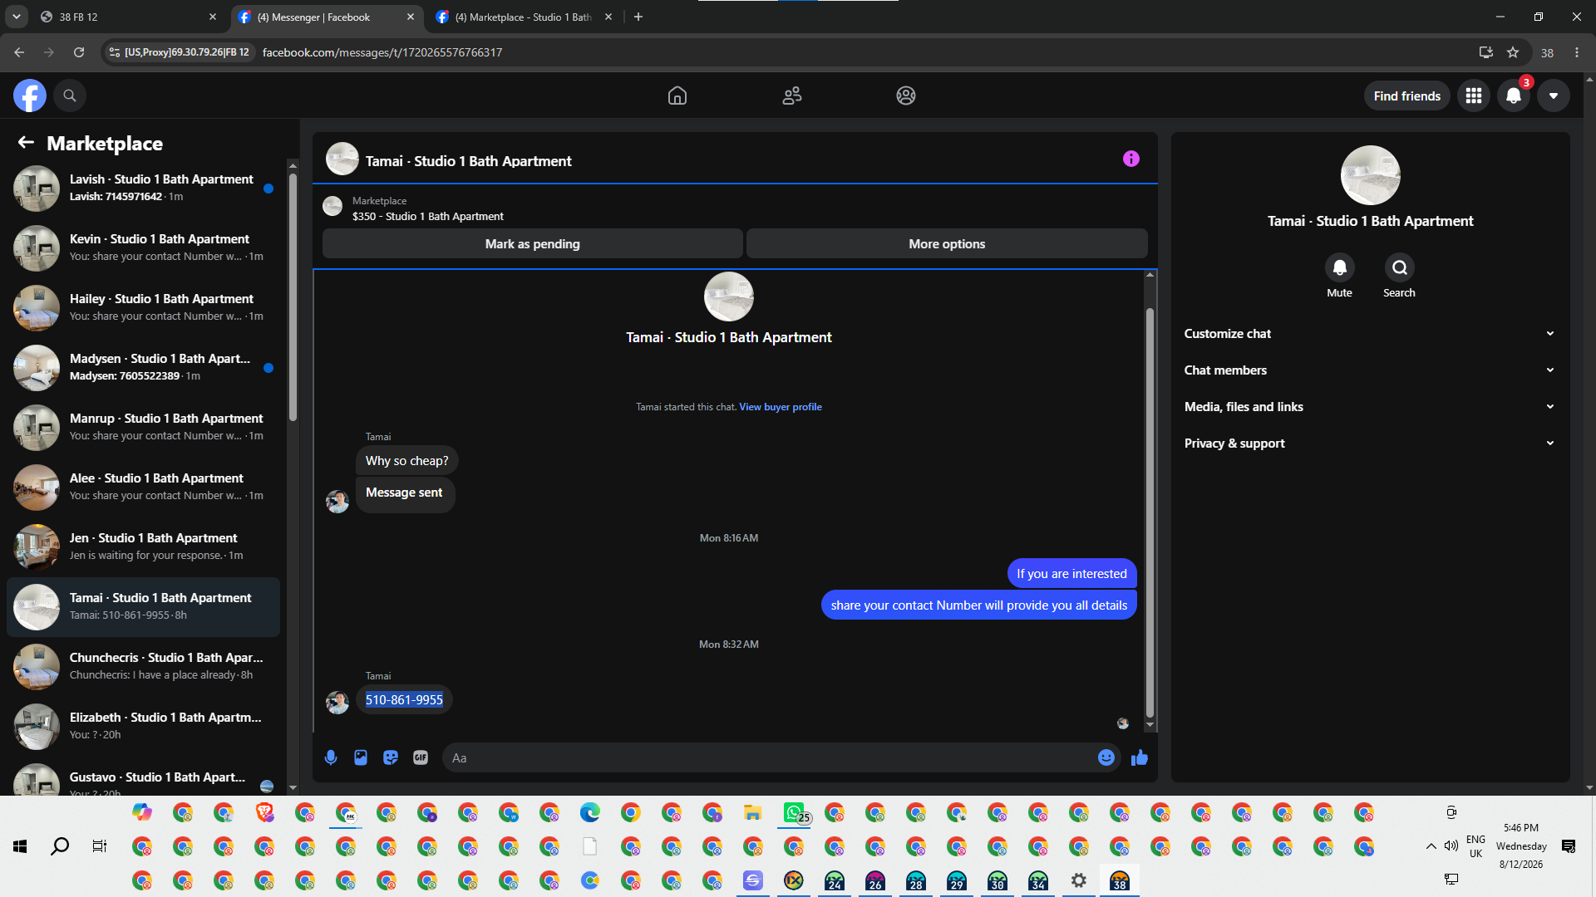The image size is (1596, 897).
Task: Open the Hailey Studio 1 Bath Apartment chat
Action: (x=143, y=307)
